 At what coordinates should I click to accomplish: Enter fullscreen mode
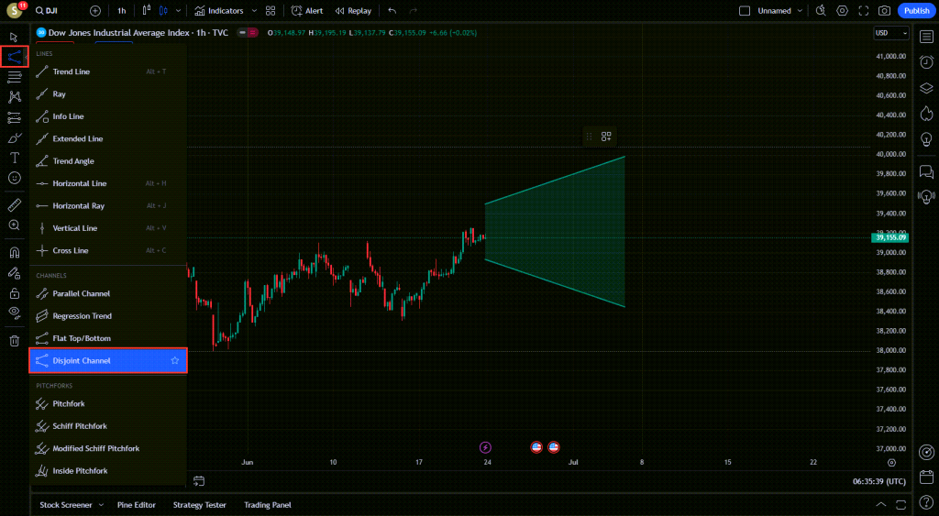point(864,11)
